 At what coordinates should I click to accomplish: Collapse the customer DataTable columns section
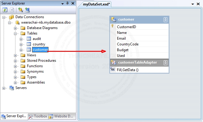(166, 20)
